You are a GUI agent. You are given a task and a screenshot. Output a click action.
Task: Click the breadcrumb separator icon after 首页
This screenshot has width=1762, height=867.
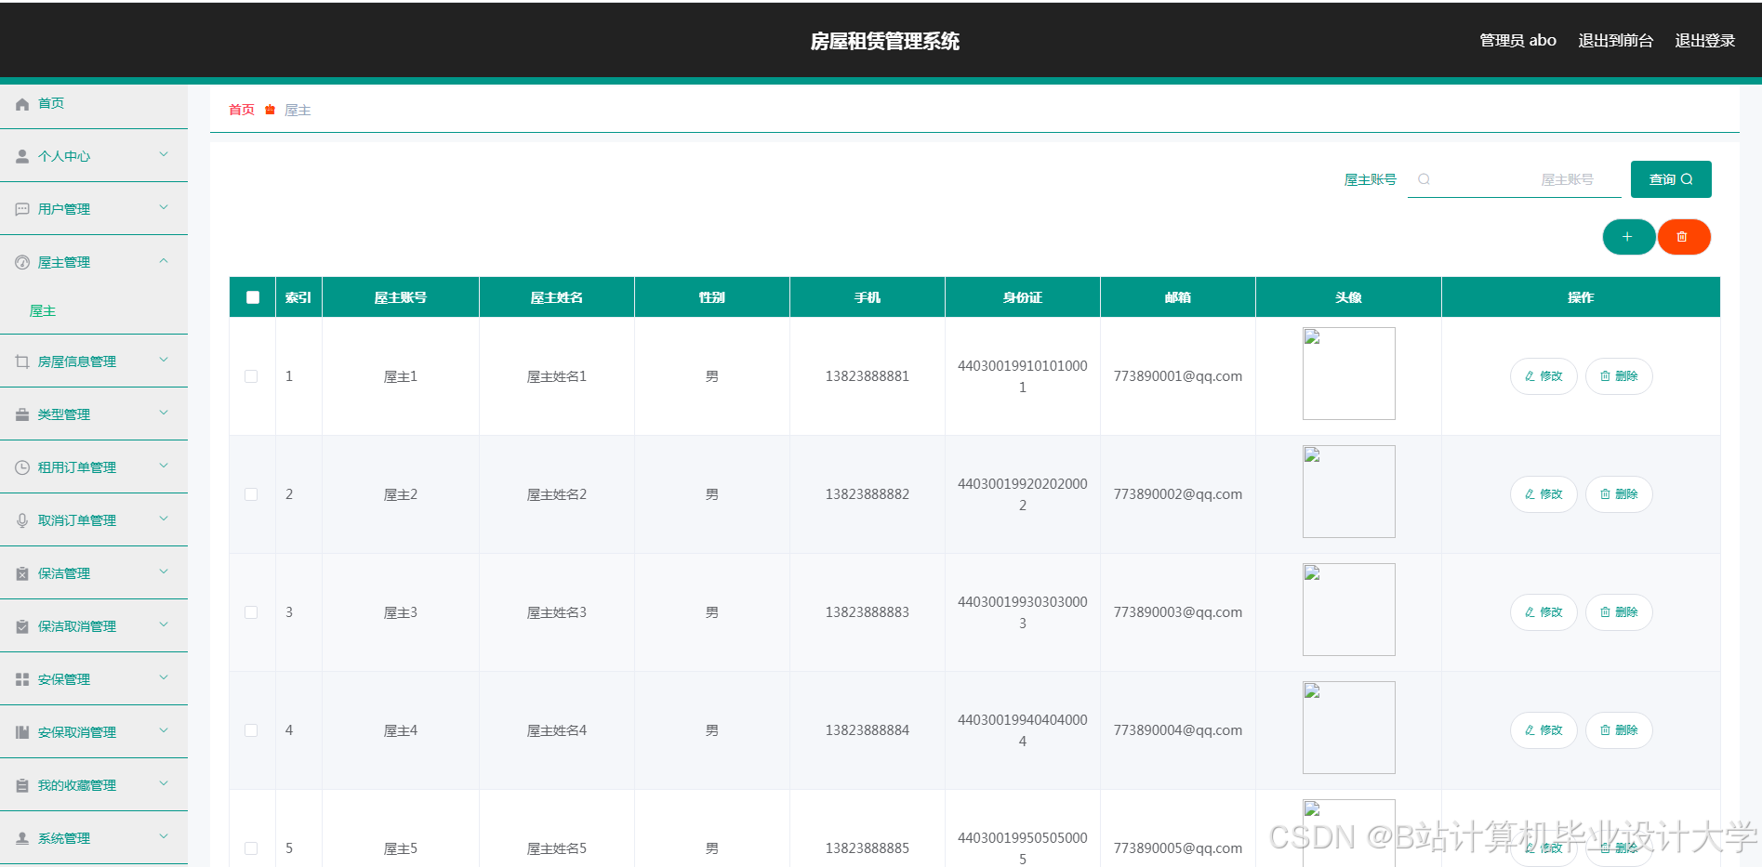270,110
